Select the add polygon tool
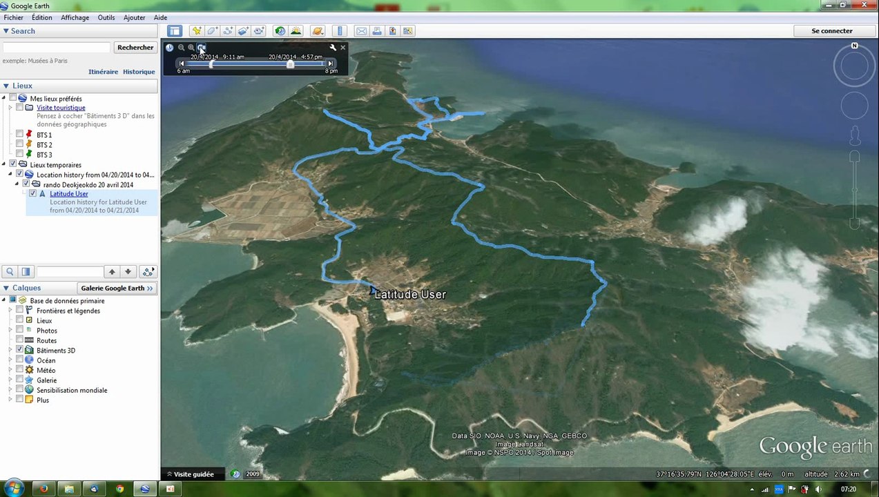Viewport: 879px width, 497px height. [213, 31]
